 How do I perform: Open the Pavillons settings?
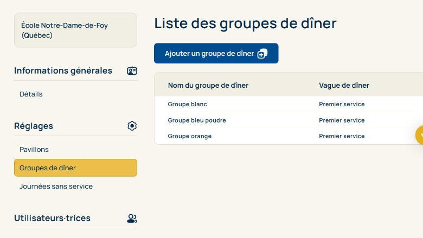[34, 149]
